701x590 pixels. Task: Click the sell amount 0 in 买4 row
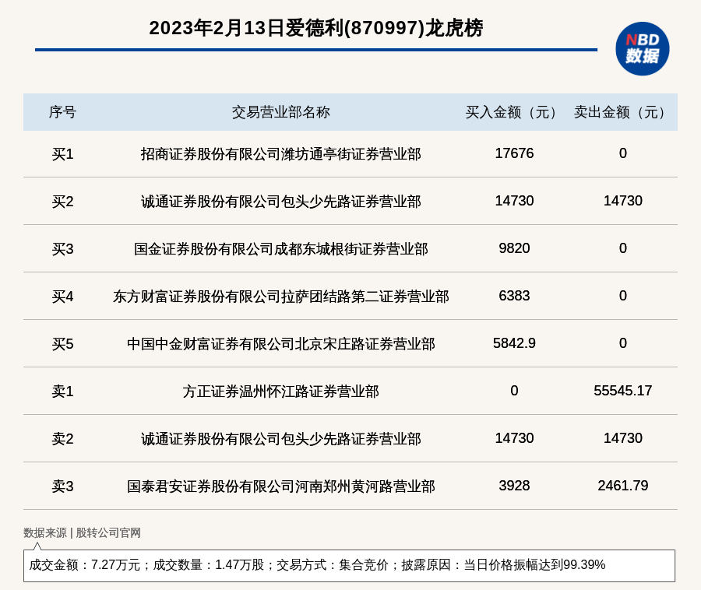pos(623,296)
